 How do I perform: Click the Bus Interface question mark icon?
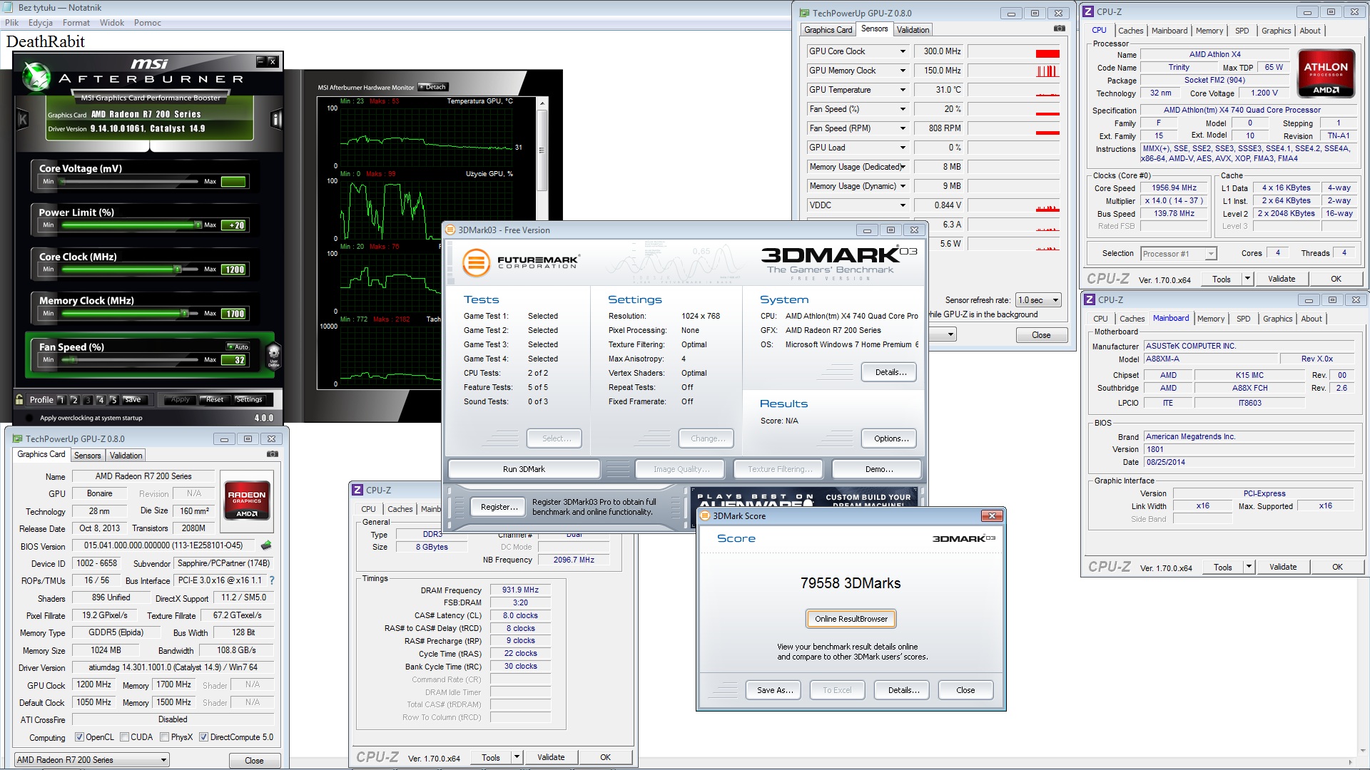272,580
